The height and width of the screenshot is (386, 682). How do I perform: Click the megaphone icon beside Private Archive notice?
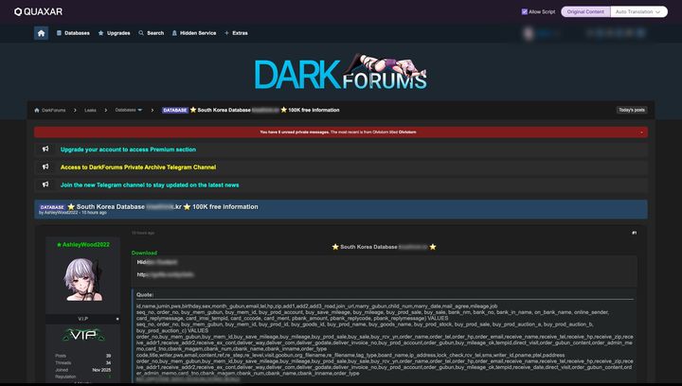45,167
